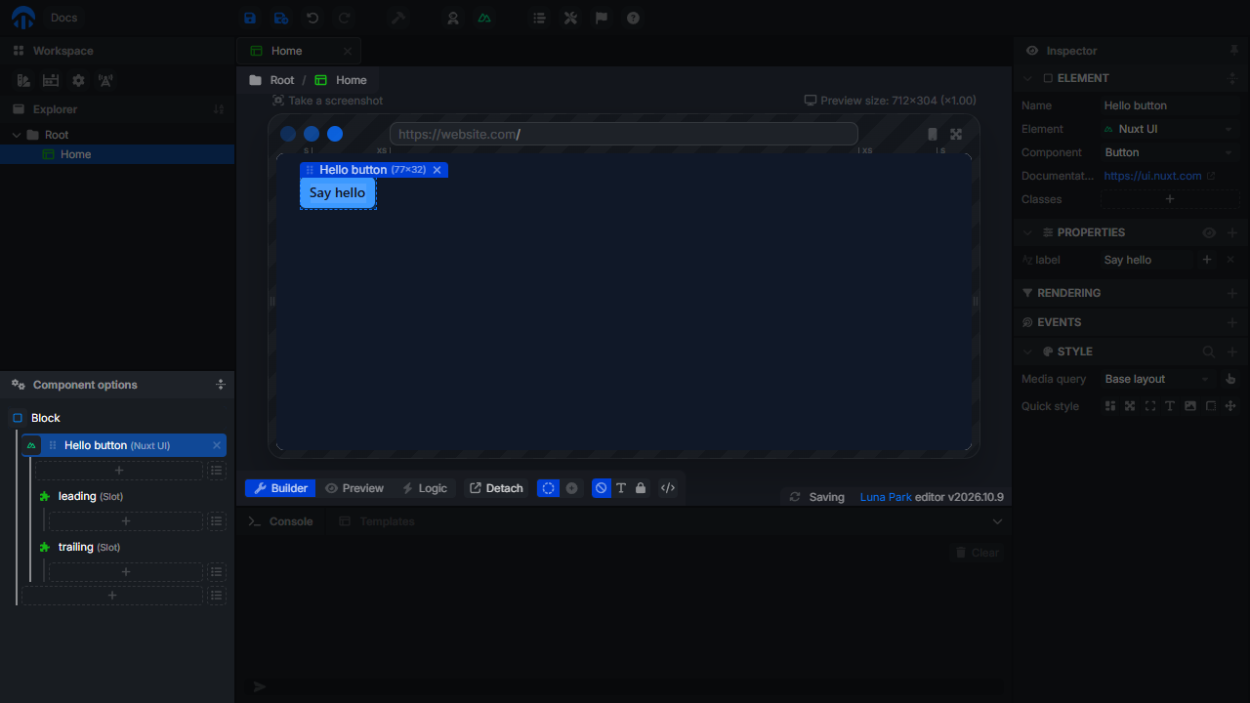This screenshot has height=703, width=1250.
Task: Open the help question mark icon
Action: (633, 18)
